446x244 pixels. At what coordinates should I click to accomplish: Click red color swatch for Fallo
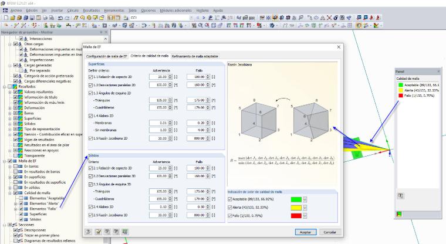click(296, 216)
